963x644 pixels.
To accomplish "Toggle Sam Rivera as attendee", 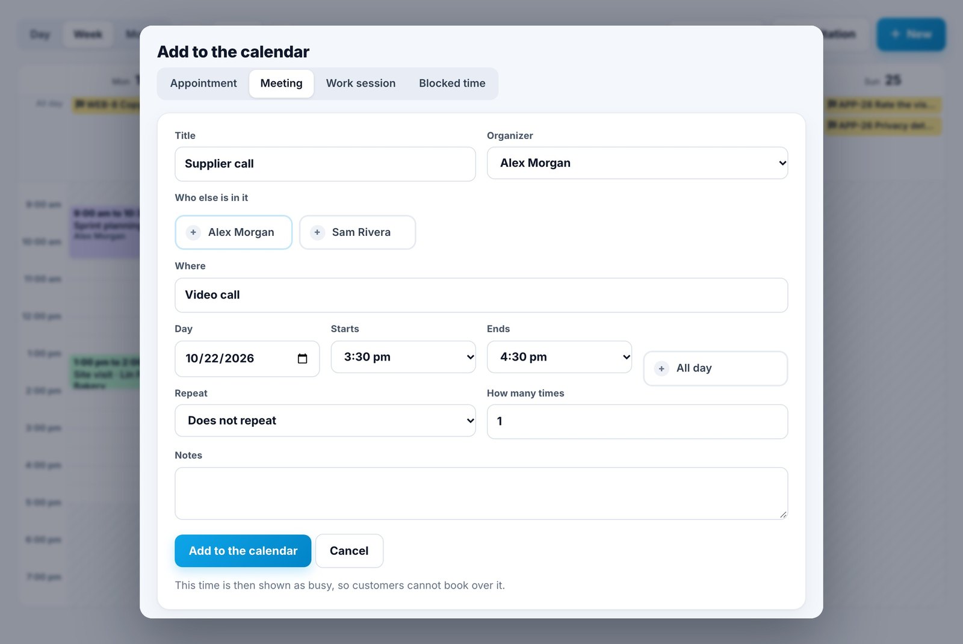I will pos(358,232).
